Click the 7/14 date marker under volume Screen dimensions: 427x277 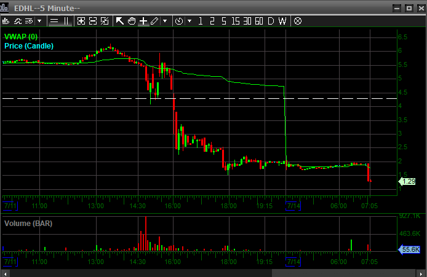(x=293, y=262)
